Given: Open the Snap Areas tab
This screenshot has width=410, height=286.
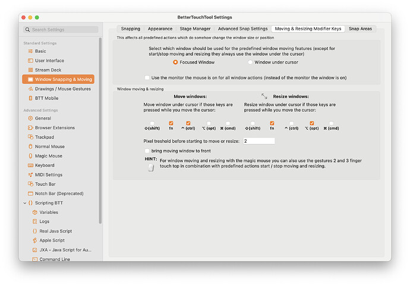Looking at the screenshot, I should (x=360, y=29).
